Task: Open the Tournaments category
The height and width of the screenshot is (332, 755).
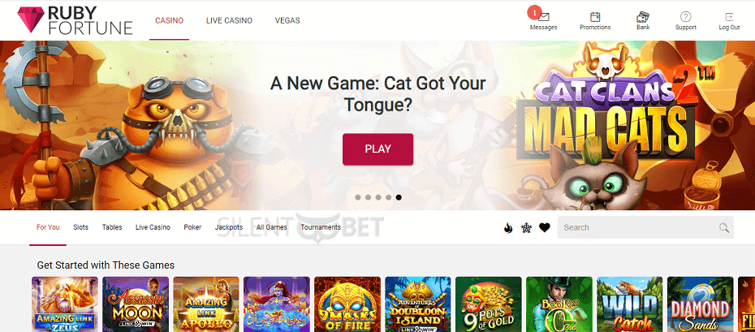Action: point(321,227)
